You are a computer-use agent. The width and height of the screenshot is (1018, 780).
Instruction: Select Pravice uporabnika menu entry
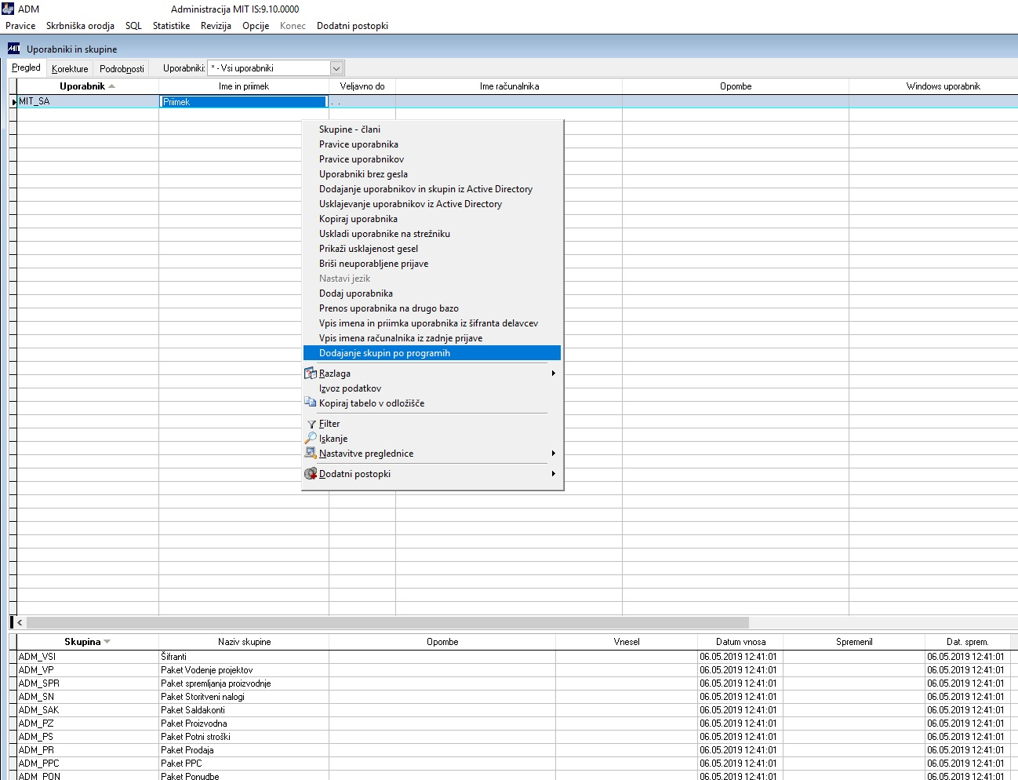[x=432, y=144]
